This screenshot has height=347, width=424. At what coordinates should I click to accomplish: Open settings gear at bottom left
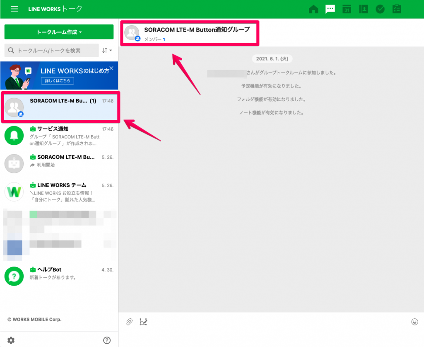[11, 340]
